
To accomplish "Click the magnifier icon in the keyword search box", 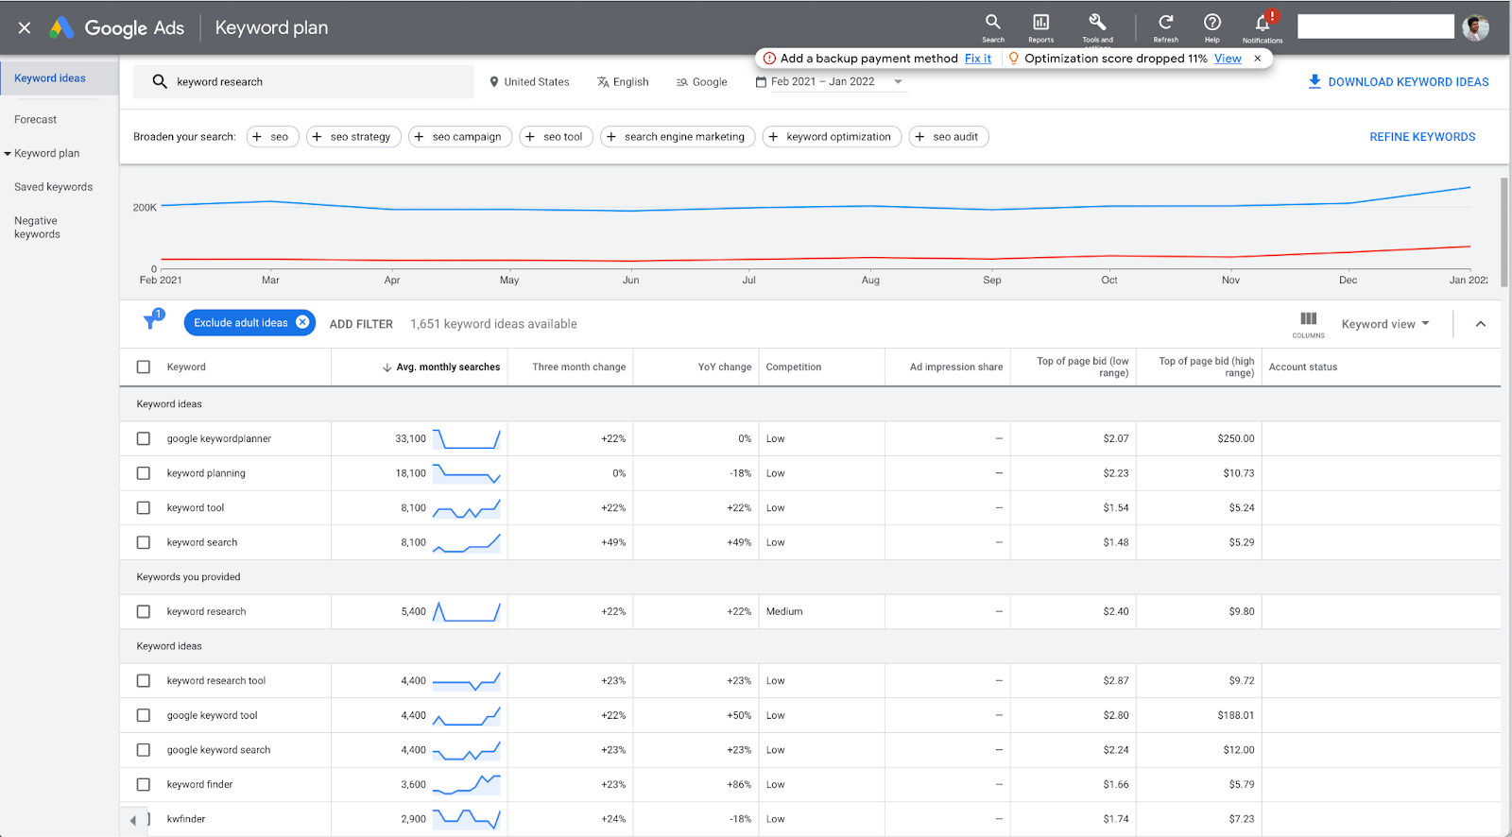I will [x=160, y=82].
